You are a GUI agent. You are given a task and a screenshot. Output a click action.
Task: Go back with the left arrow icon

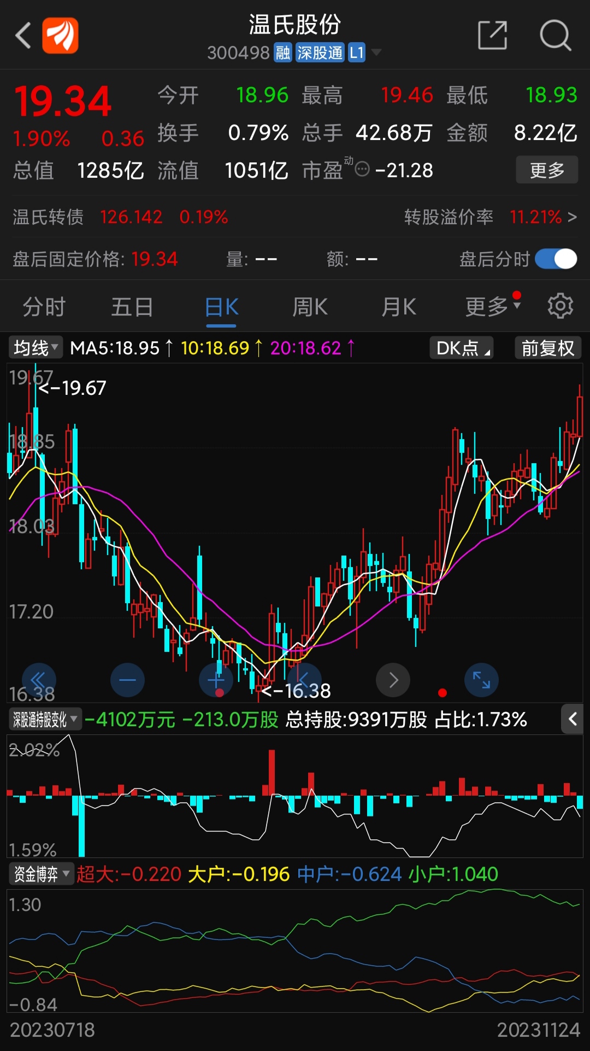(23, 36)
